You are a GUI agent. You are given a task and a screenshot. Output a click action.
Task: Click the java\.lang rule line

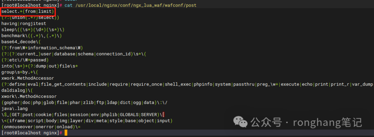(x=15, y=109)
